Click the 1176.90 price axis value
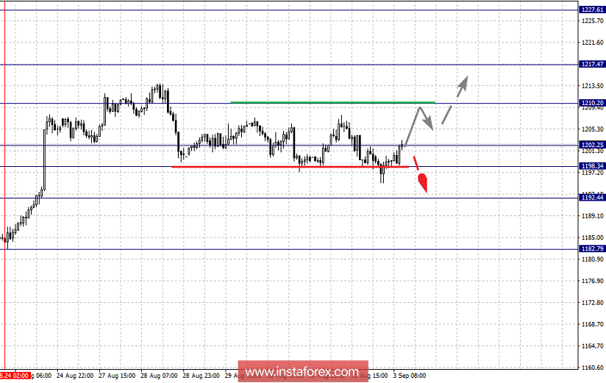Viewport: 606px width, 383px height. point(593,281)
